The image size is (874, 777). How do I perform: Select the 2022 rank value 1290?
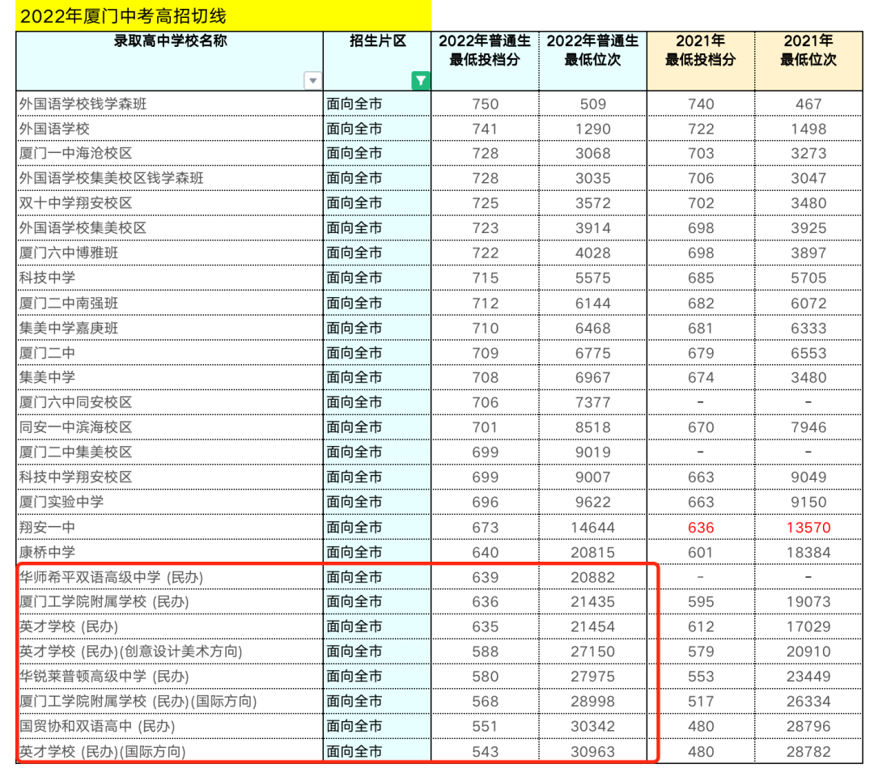(592, 129)
